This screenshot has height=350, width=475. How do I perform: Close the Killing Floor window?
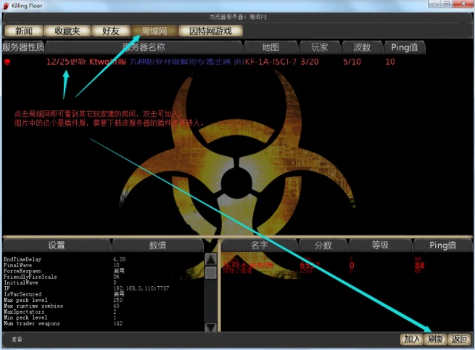pyautogui.click(x=463, y=4)
